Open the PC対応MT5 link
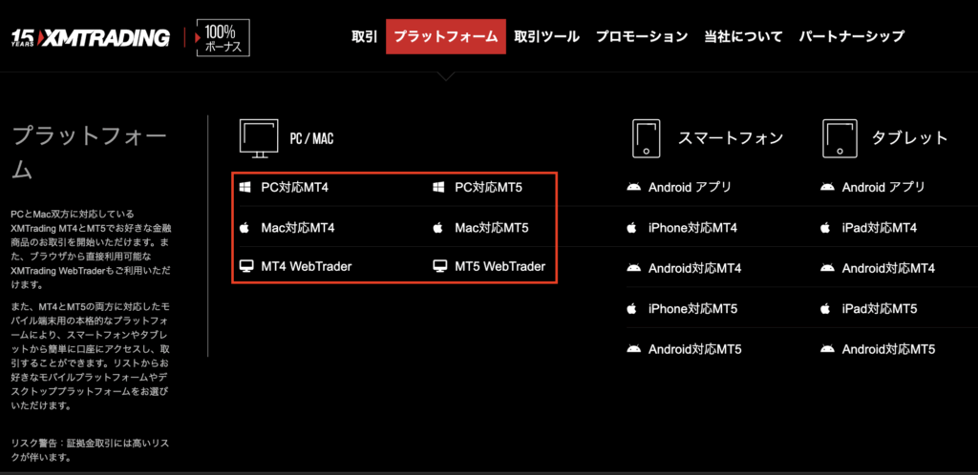The width and height of the screenshot is (978, 475). (x=488, y=187)
